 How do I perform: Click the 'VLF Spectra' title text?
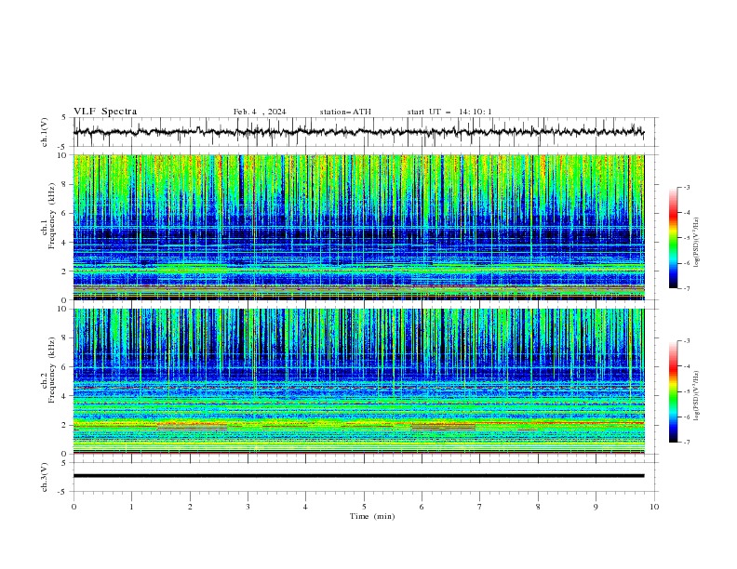pos(105,112)
